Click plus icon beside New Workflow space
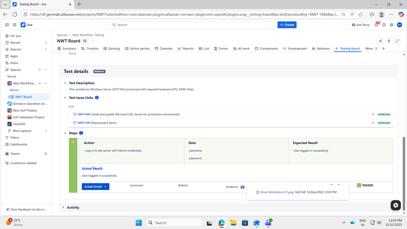Screen dimensions: 407x229 pos(40,84)
